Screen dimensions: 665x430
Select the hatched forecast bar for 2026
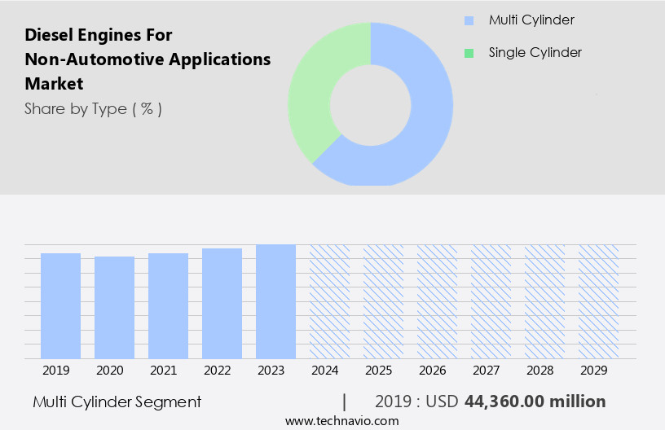click(x=437, y=301)
